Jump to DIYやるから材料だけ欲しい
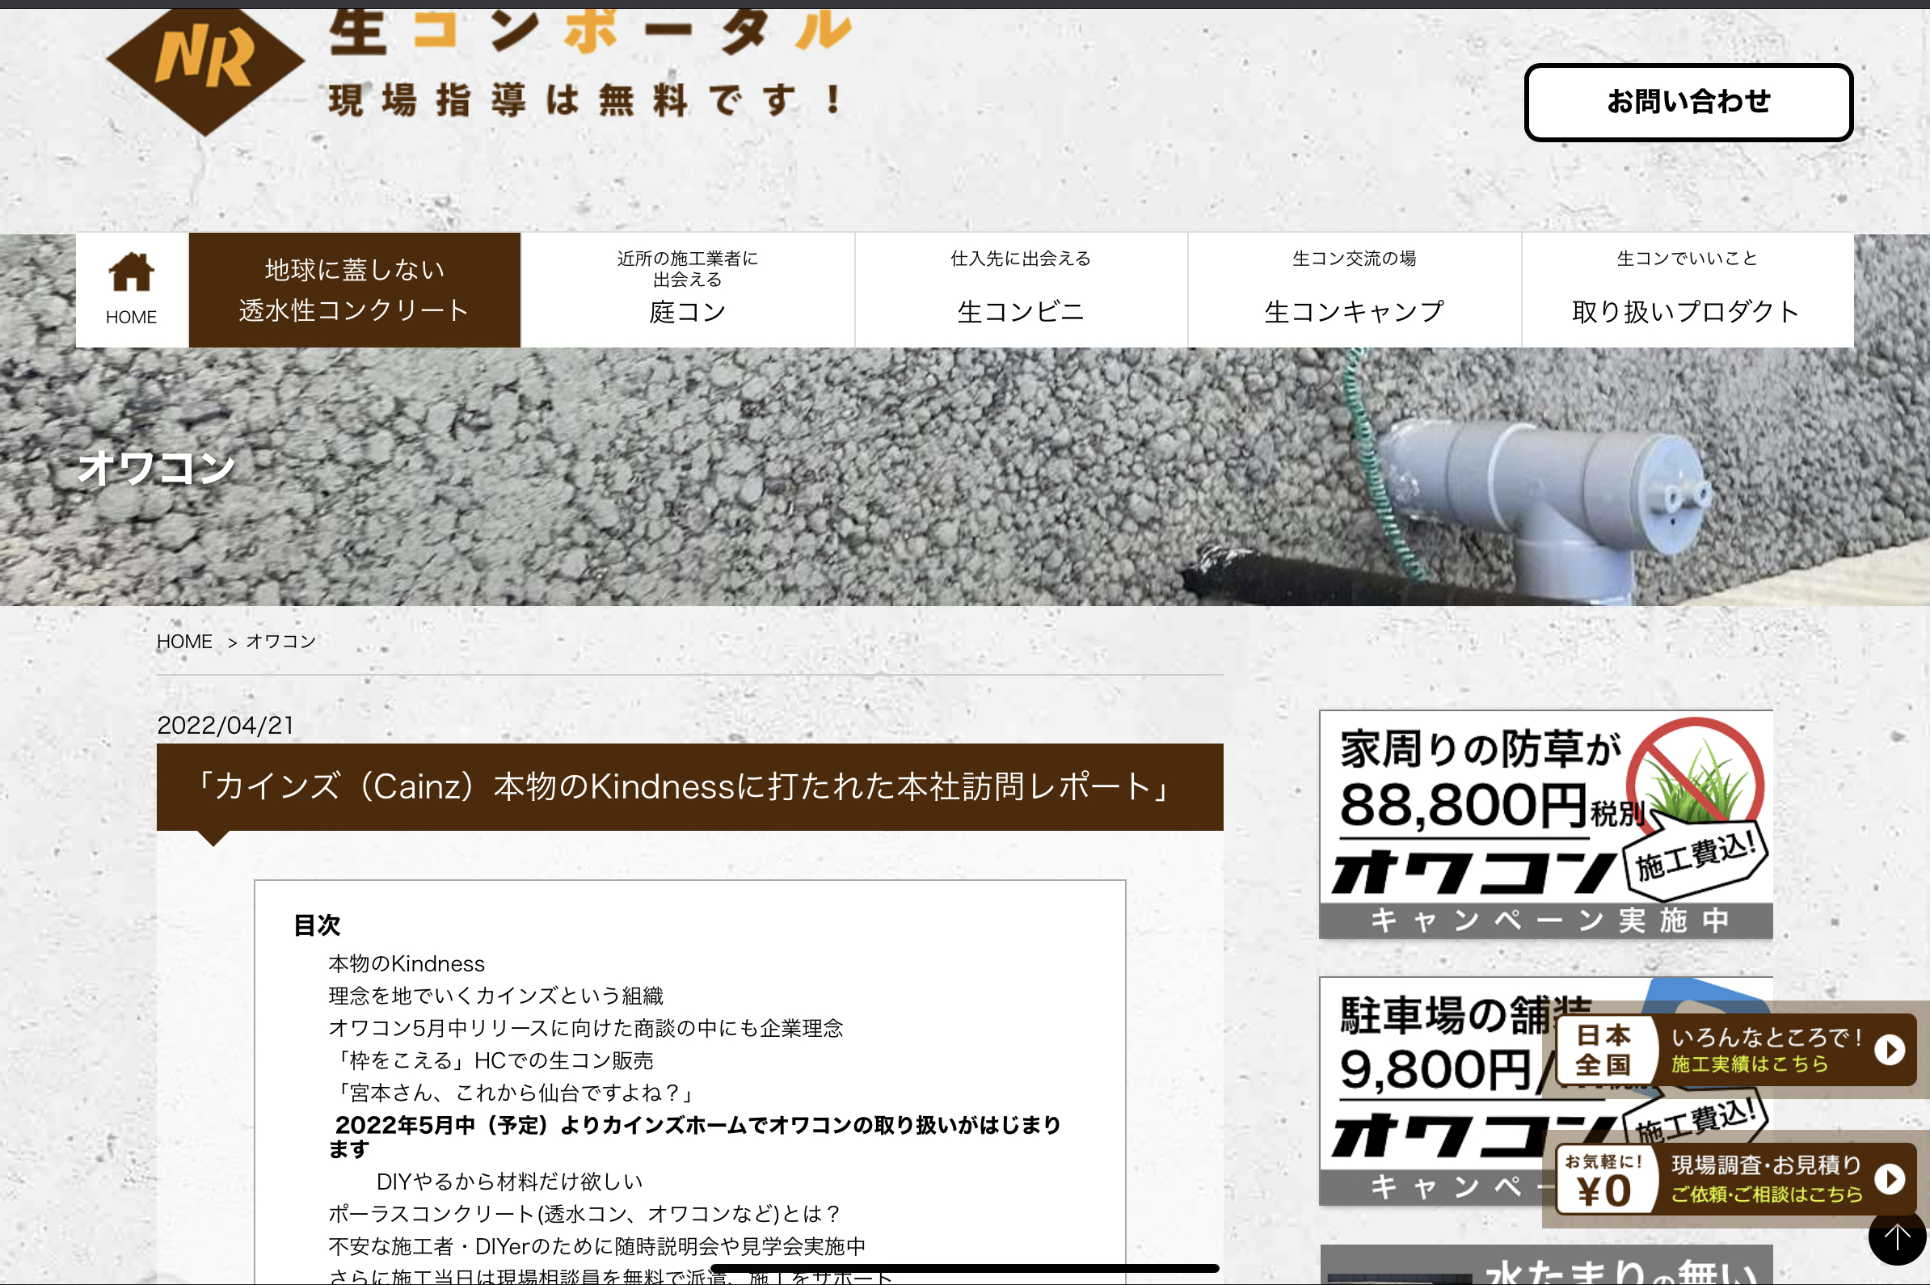 click(509, 1182)
